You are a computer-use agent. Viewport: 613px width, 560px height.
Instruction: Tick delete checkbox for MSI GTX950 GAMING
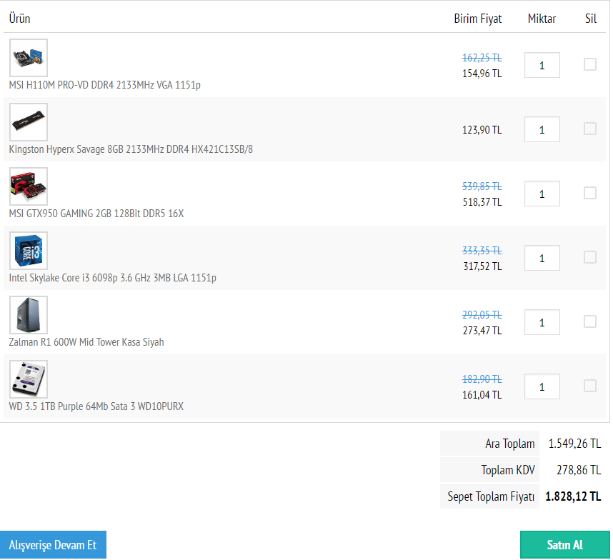point(589,193)
